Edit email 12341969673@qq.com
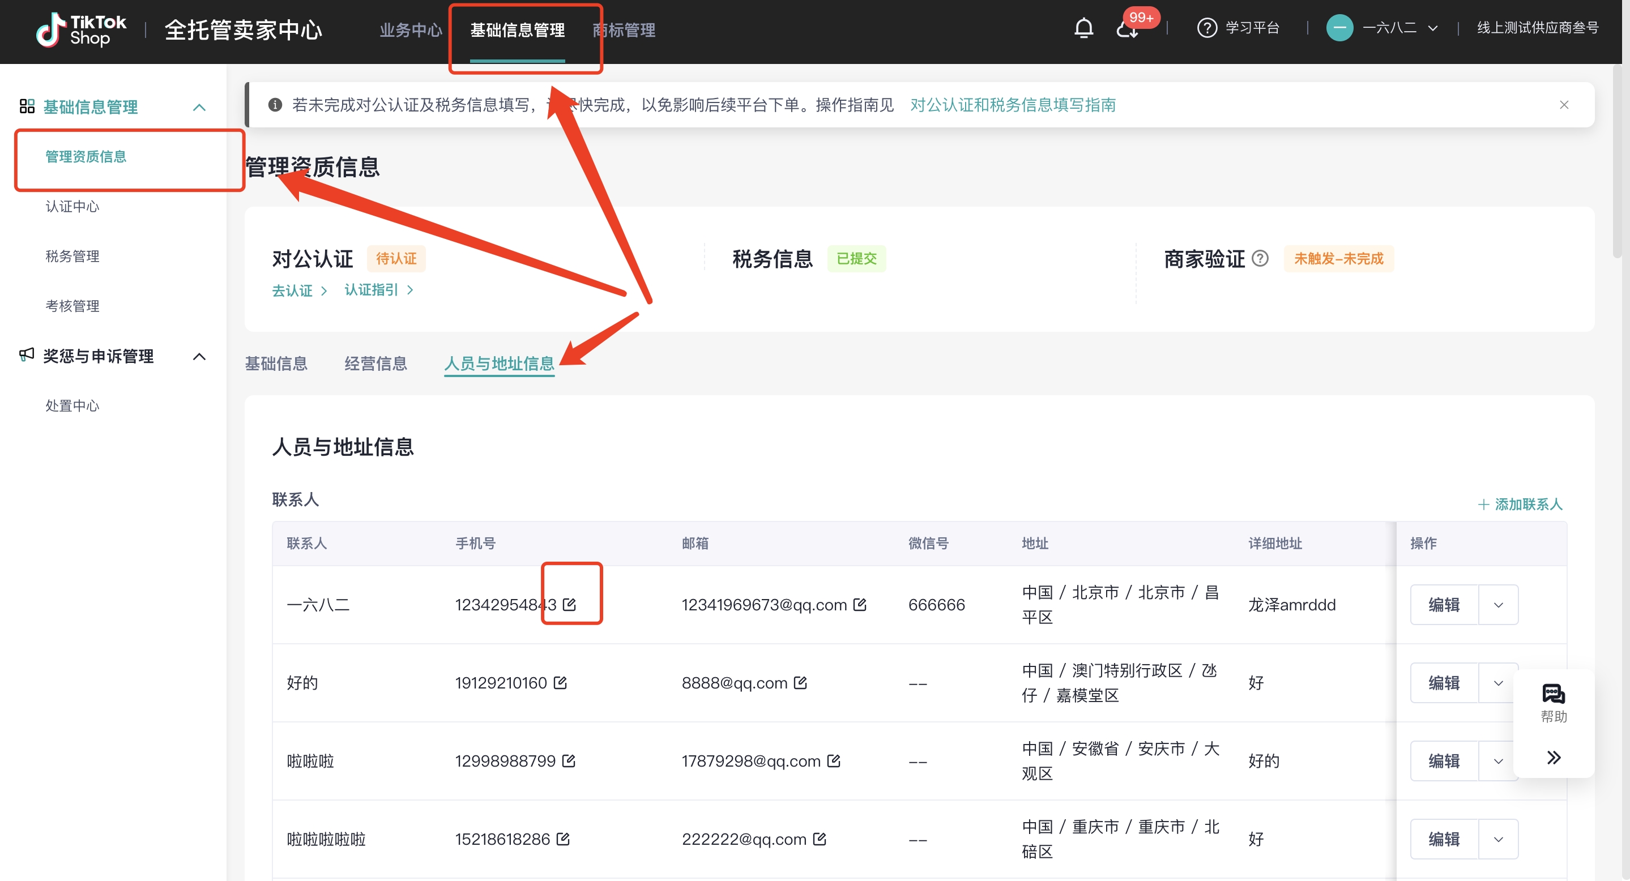Screen dimensions: 1630x881 click(859, 605)
